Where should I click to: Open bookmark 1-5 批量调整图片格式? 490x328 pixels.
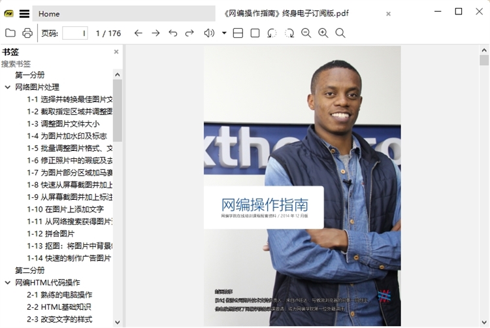tap(69, 148)
